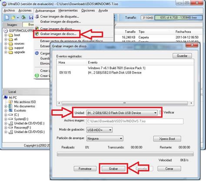Click the New file toolbar icon
The height and width of the screenshot is (181, 206).
[7, 17]
